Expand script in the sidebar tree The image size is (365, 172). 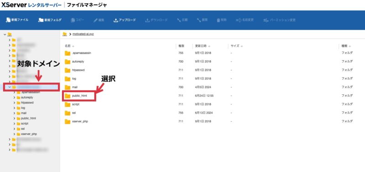point(15,124)
